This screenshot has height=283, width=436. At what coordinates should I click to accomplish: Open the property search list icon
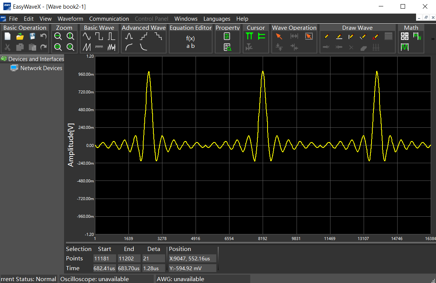tap(227, 47)
